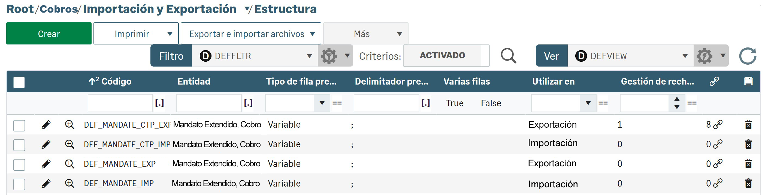This screenshot has width=765, height=195.
Task: Open the Más menu
Action: click(x=365, y=34)
